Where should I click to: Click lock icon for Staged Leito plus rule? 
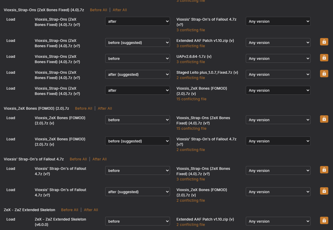point(324,73)
